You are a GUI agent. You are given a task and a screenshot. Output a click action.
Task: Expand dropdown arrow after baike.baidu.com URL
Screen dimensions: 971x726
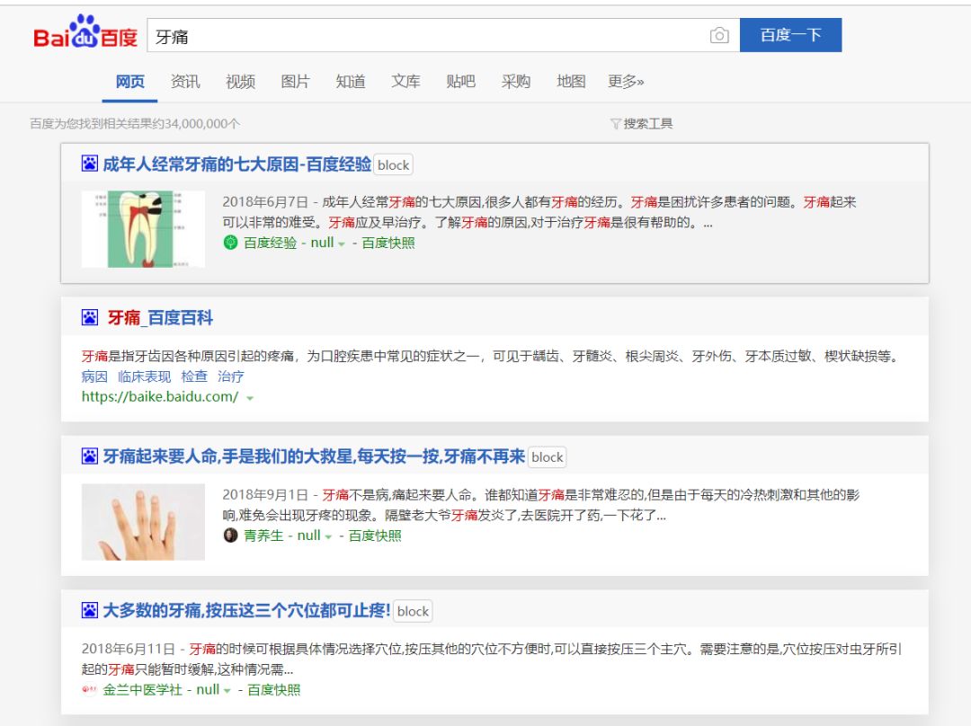pyautogui.click(x=250, y=398)
